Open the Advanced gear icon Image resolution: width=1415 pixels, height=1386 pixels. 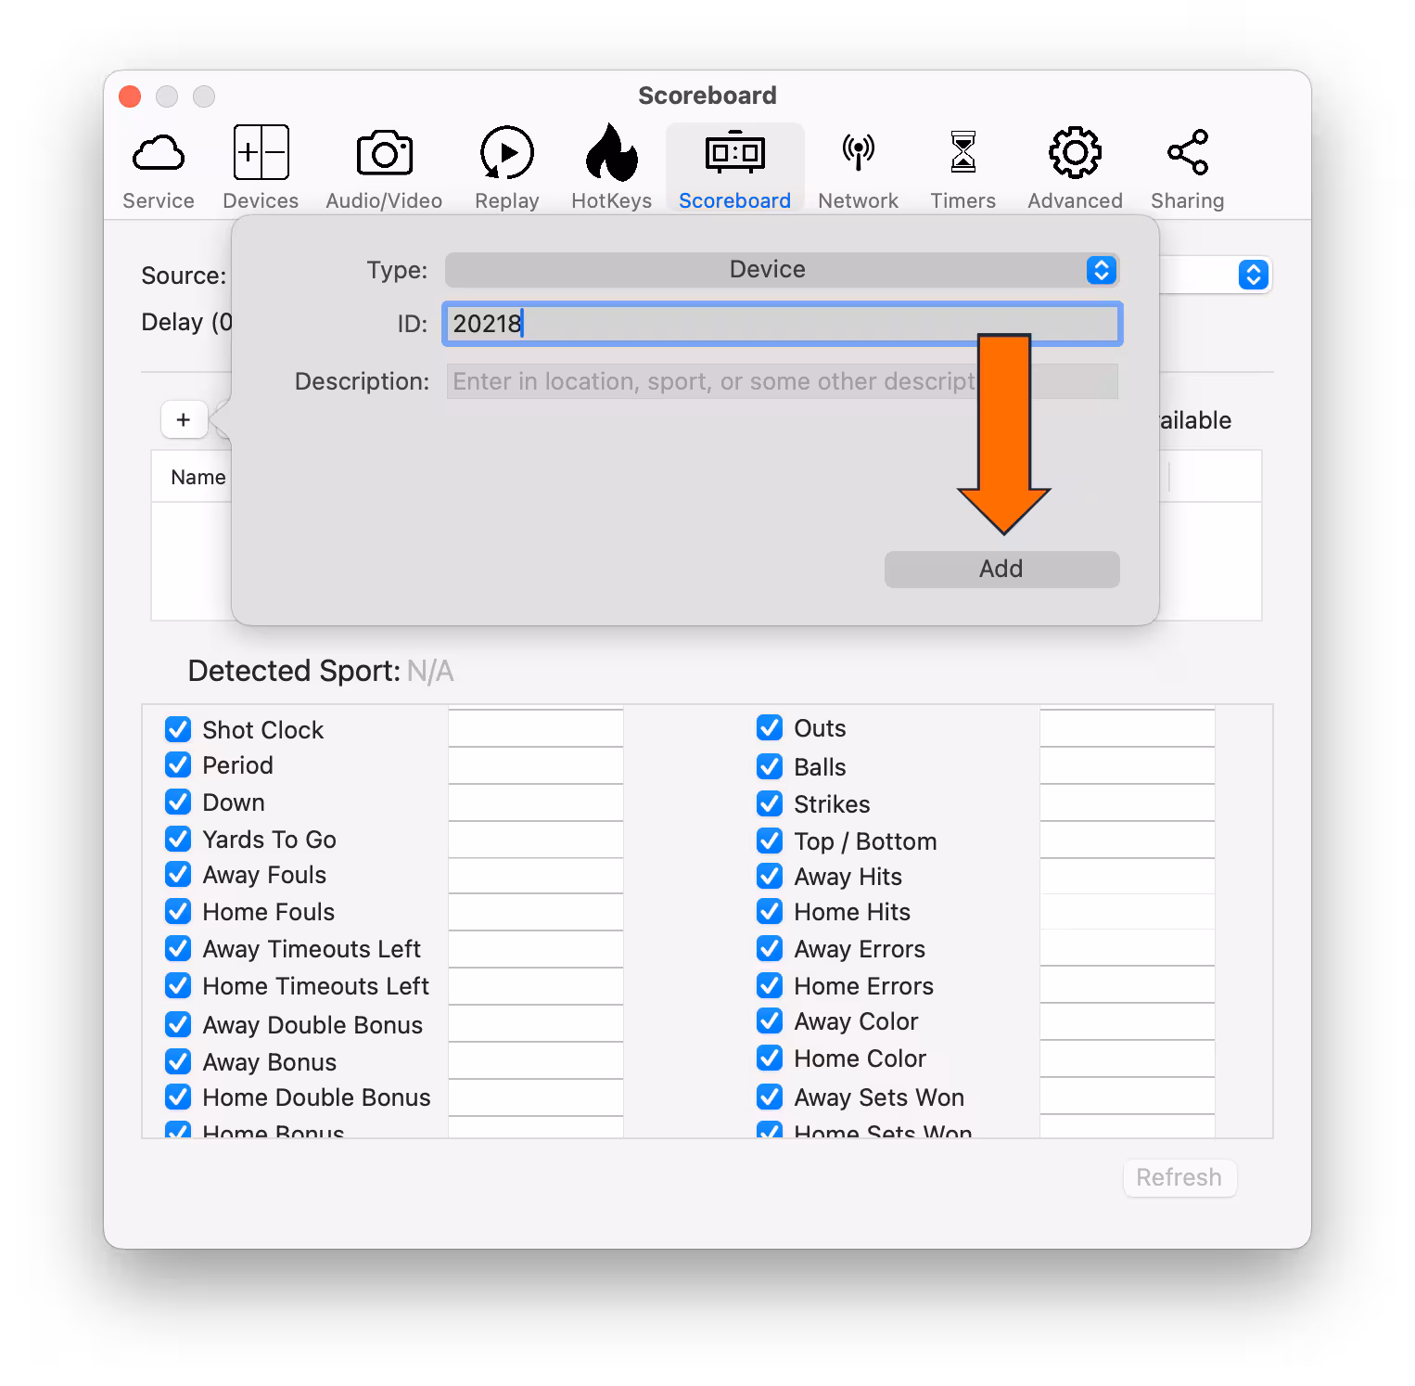click(1075, 152)
